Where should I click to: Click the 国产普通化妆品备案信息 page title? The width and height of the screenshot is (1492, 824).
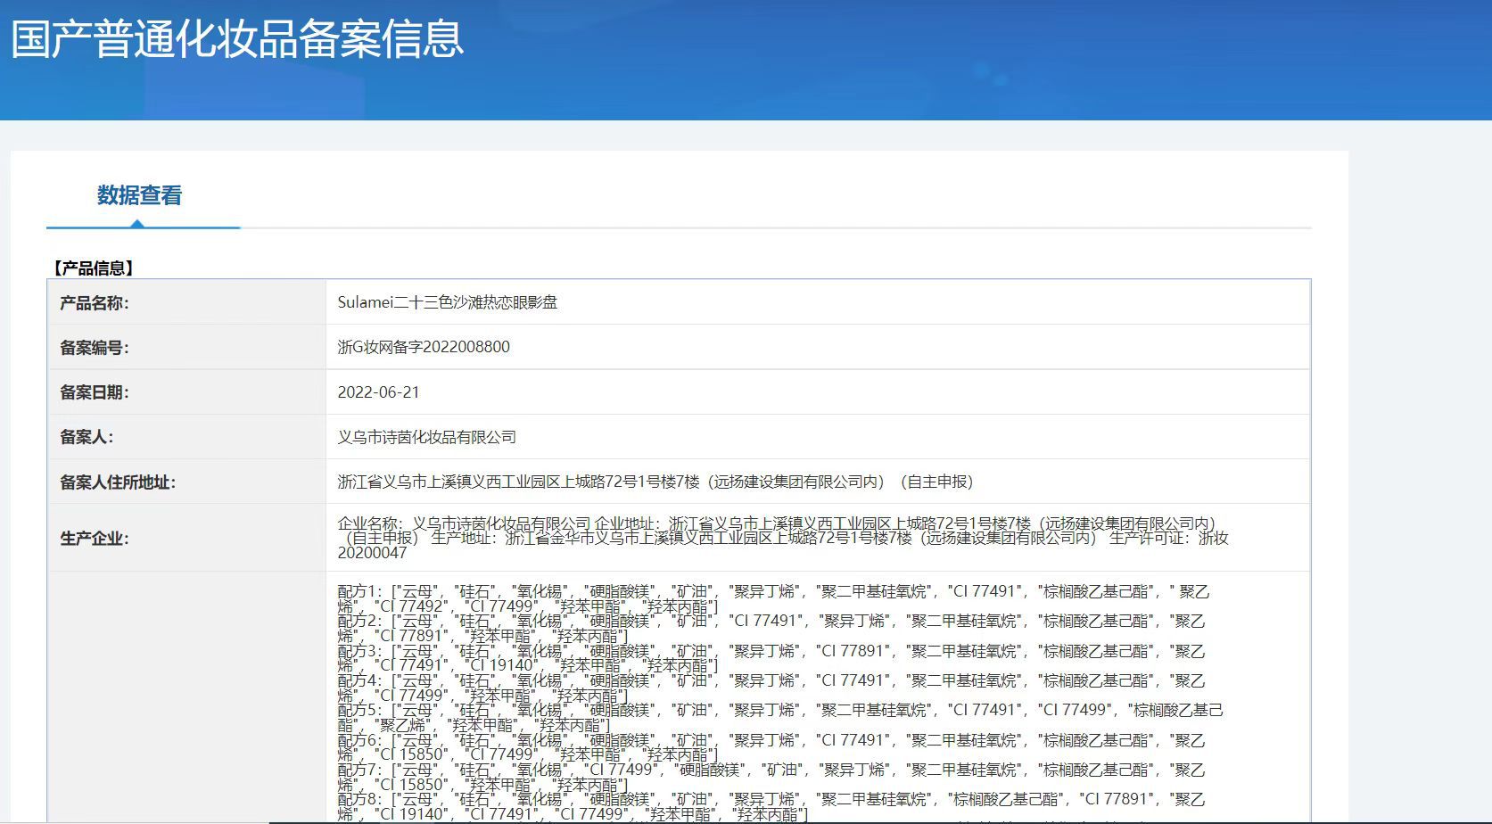(237, 38)
